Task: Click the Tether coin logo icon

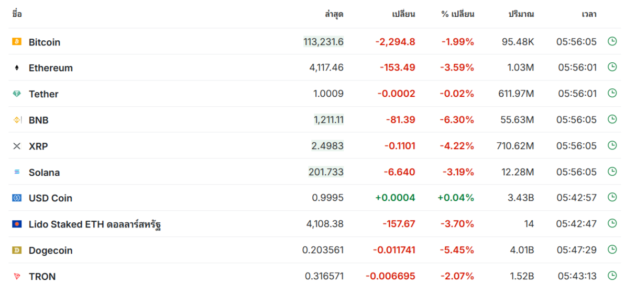Action: click(x=17, y=94)
